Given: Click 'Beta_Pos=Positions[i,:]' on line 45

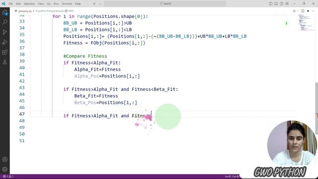Looking at the screenshot, I should [x=105, y=103].
